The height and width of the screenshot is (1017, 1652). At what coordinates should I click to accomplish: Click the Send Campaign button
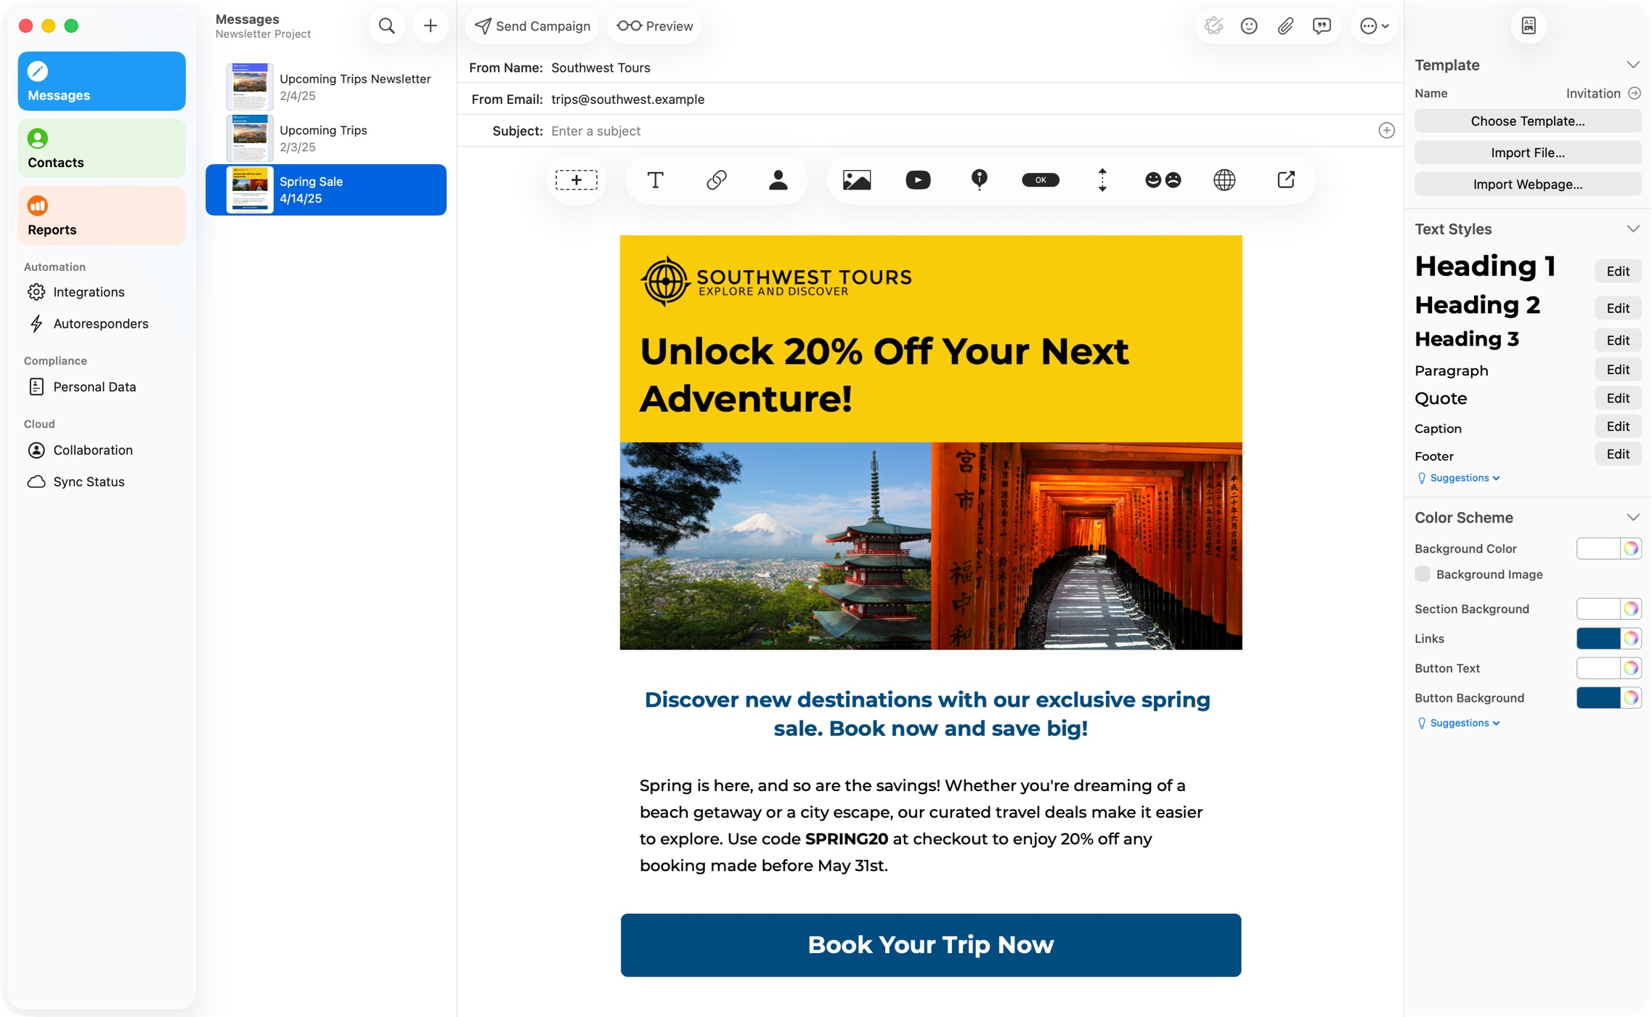pos(532,25)
